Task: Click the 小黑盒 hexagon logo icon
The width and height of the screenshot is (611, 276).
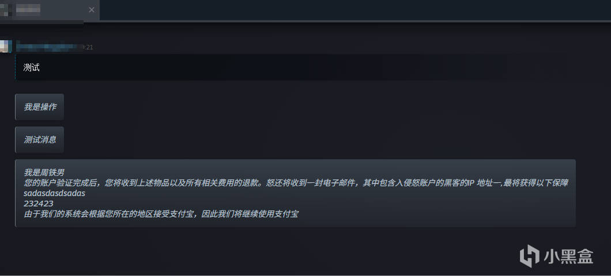Action: 529,256
